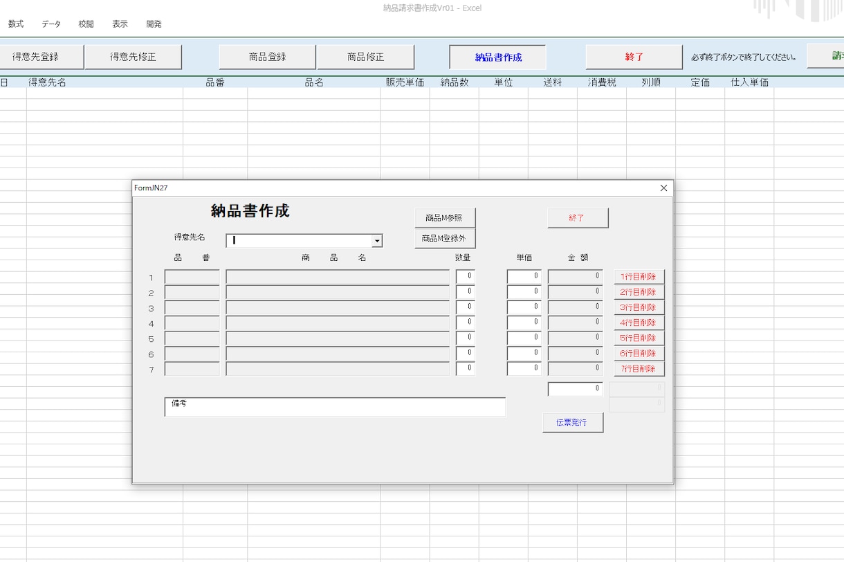This screenshot has width=844, height=562.
Task: Click the 2行目削除 button
Action: pyautogui.click(x=639, y=292)
